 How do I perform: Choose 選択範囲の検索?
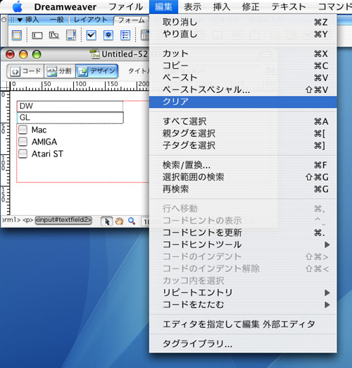click(x=243, y=177)
